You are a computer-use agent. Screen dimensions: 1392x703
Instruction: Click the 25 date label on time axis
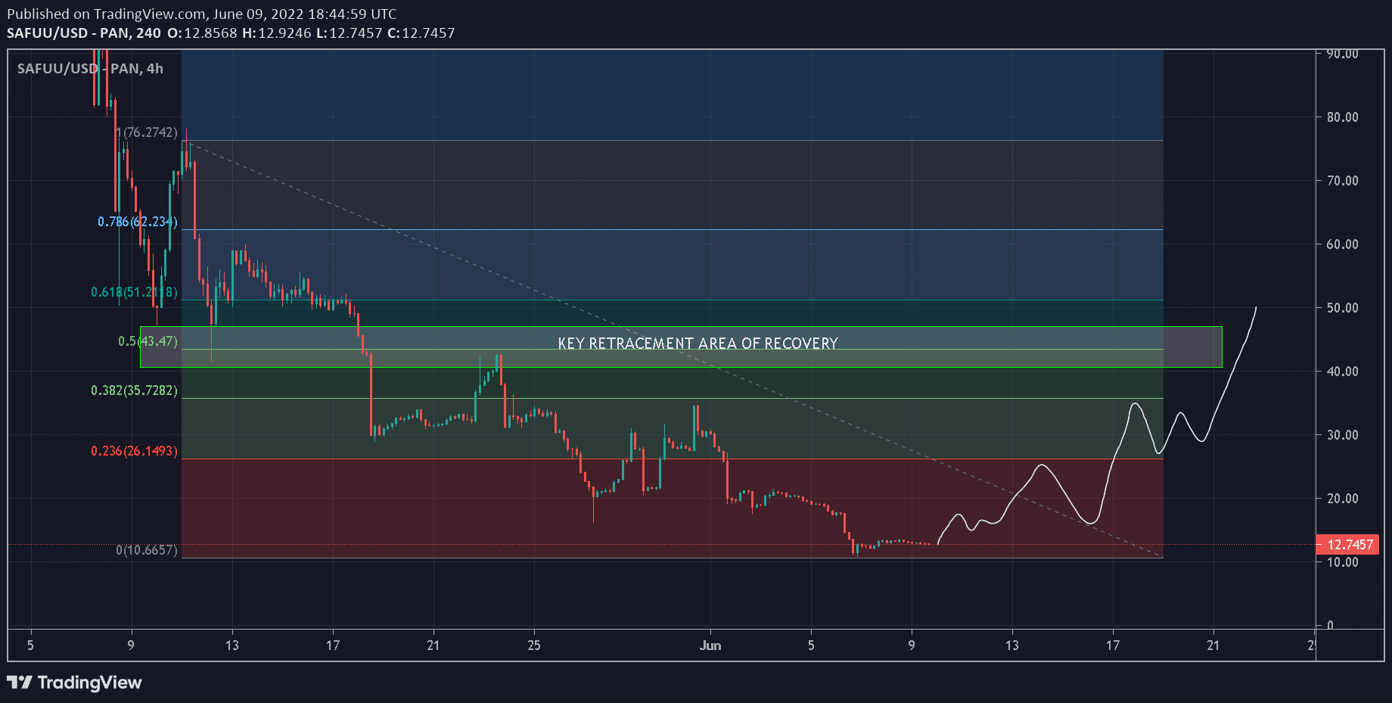click(534, 645)
